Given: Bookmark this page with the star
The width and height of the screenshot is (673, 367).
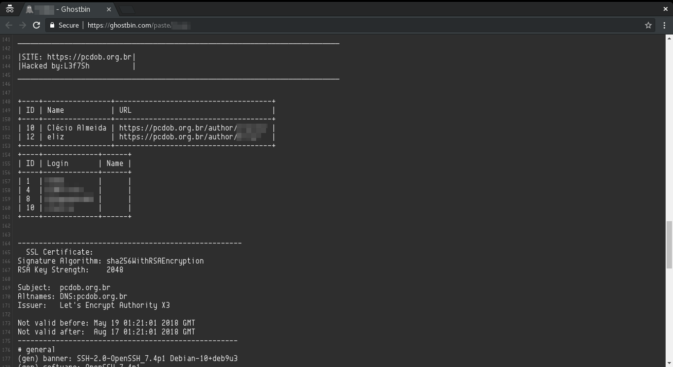Looking at the screenshot, I should click(x=648, y=25).
